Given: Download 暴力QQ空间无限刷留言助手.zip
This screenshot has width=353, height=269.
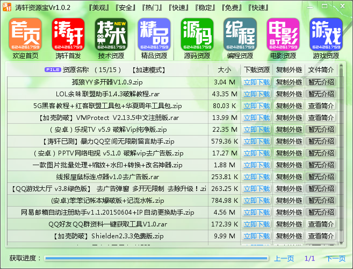Looking at the screenshot, I should (257, 141).
